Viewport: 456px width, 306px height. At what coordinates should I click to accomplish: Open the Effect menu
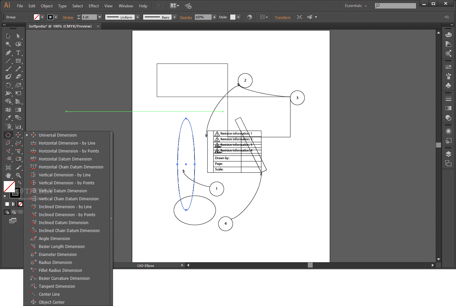point(94,6)
